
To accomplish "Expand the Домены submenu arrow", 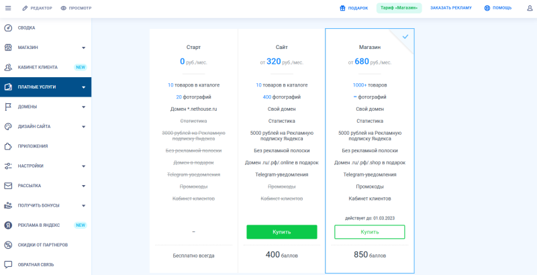I will click(x=83, y=107).
